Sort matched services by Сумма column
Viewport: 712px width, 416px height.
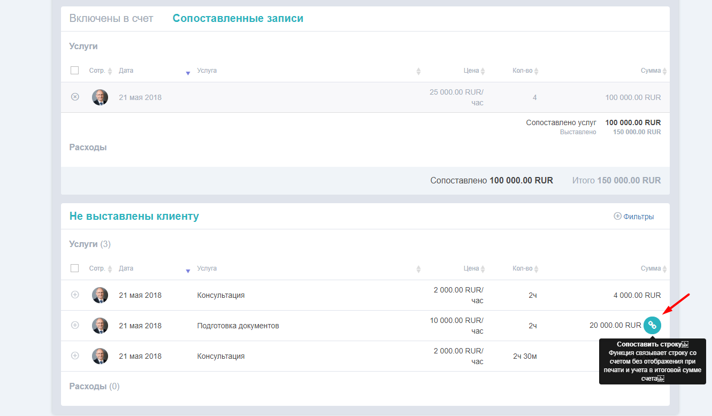[x=654, y=71]
